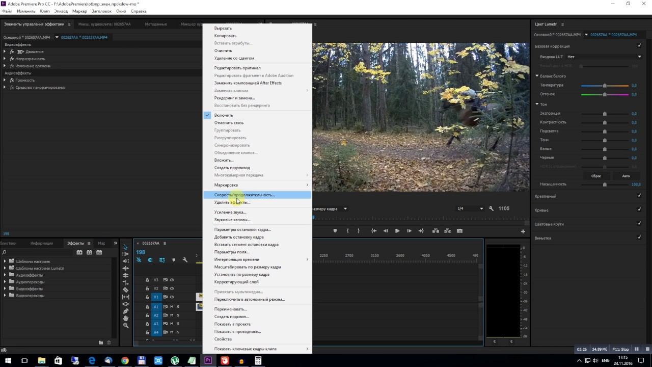Adjust the Temperature slider
Screen dimensions: 652x367
(x=605, y=86)
